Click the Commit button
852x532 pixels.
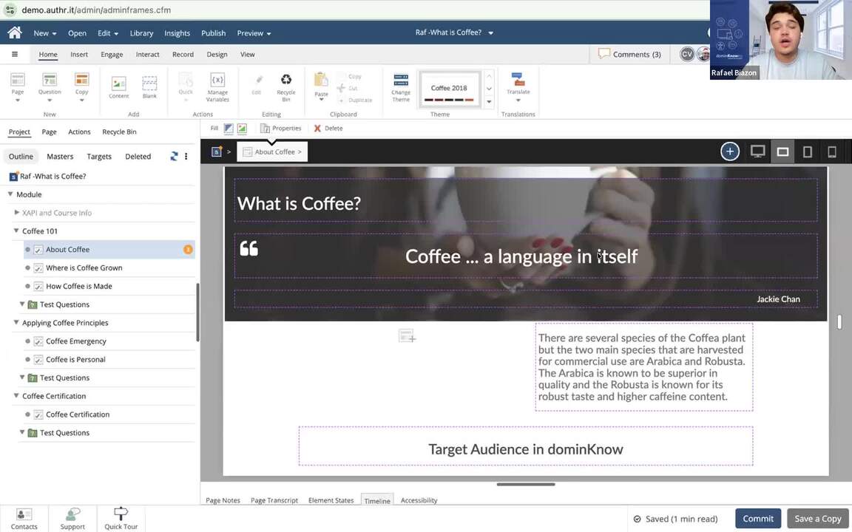coord(757,519)
